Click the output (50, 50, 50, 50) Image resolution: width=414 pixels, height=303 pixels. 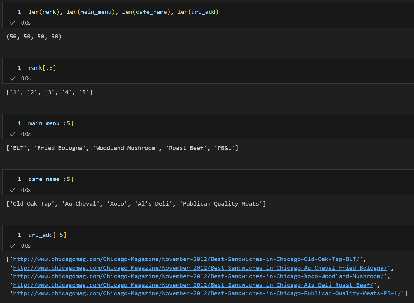(x=34, y=37)
